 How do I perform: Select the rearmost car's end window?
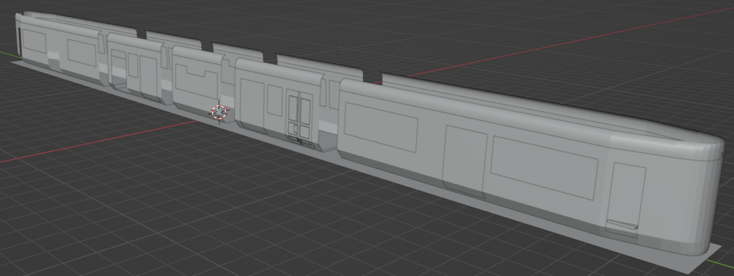34,41
